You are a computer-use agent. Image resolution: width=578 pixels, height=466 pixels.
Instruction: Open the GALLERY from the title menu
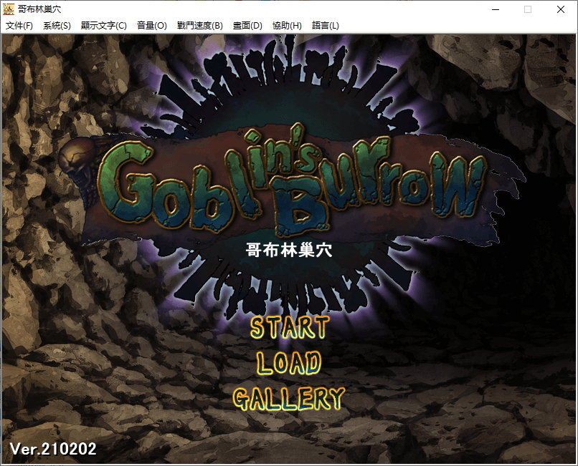289,399
